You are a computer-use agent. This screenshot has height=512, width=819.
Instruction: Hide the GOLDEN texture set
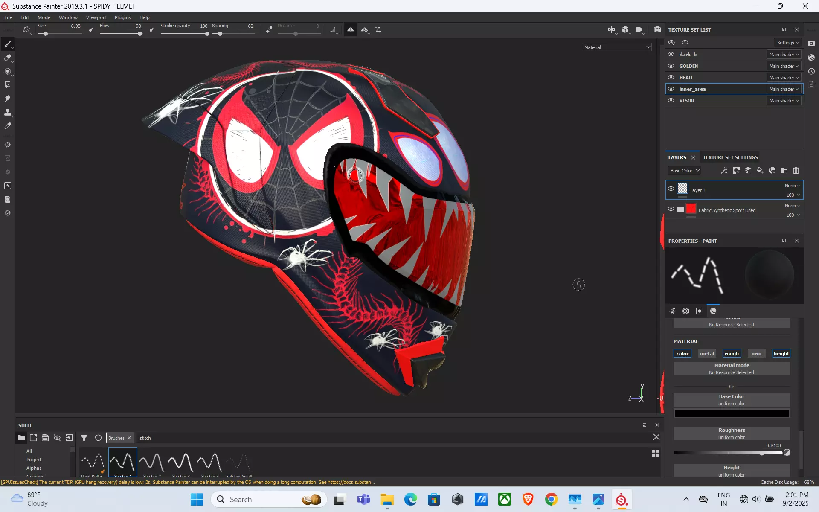pyautogui.click(x=671, y=66)
